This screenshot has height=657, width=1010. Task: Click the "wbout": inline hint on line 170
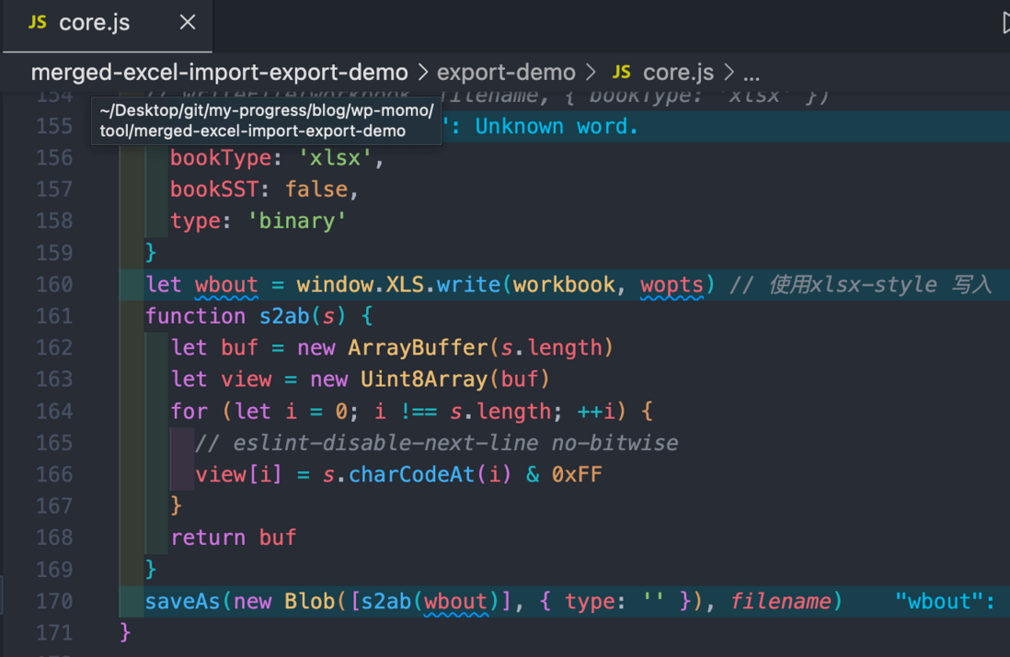(945, 601)
